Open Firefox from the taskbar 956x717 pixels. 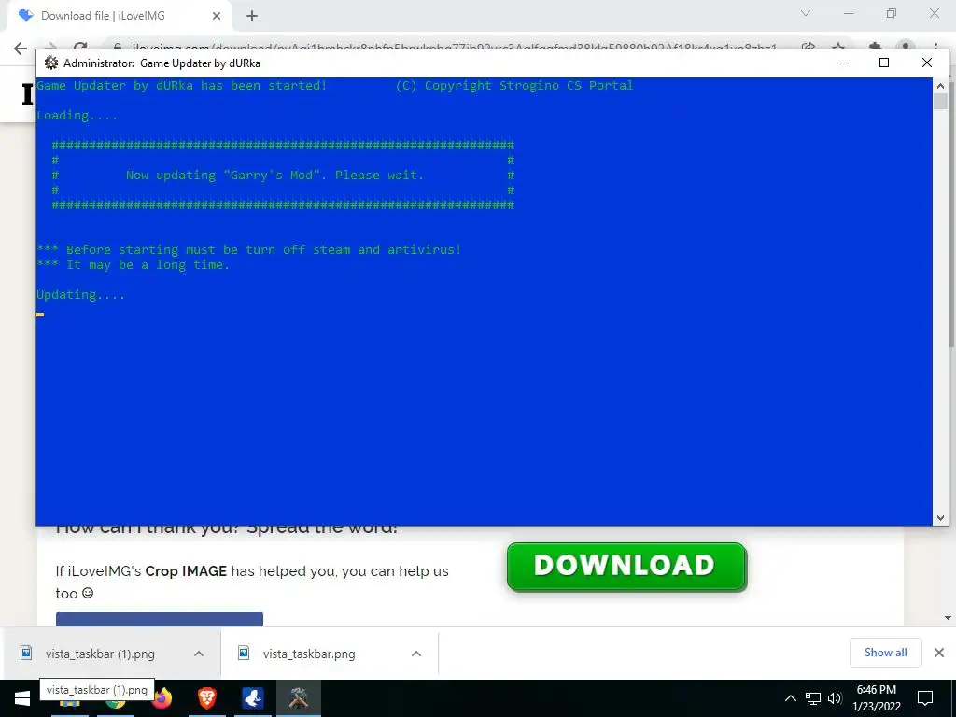(x=162, y=698)
